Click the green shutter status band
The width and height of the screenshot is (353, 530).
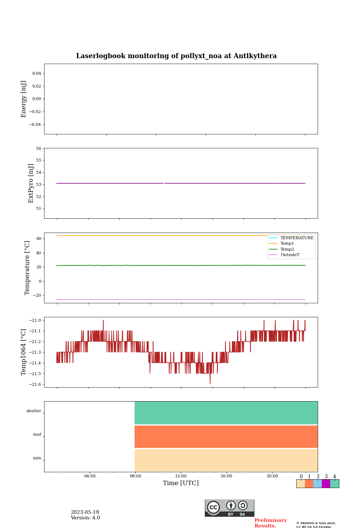click(x=226, y=413)
